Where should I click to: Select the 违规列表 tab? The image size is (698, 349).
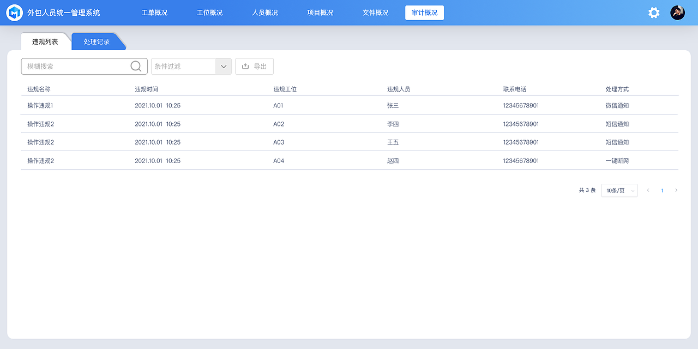[x=44, y=41]
